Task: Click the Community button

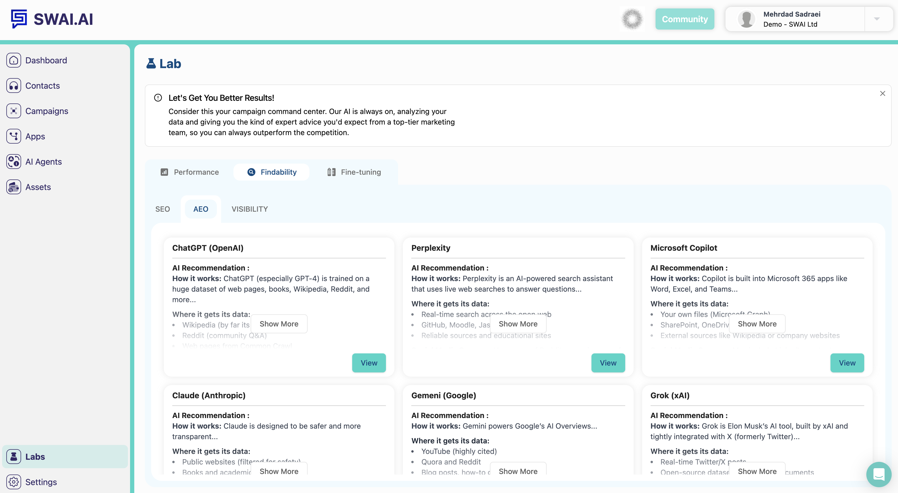Action: coord(685,19)
